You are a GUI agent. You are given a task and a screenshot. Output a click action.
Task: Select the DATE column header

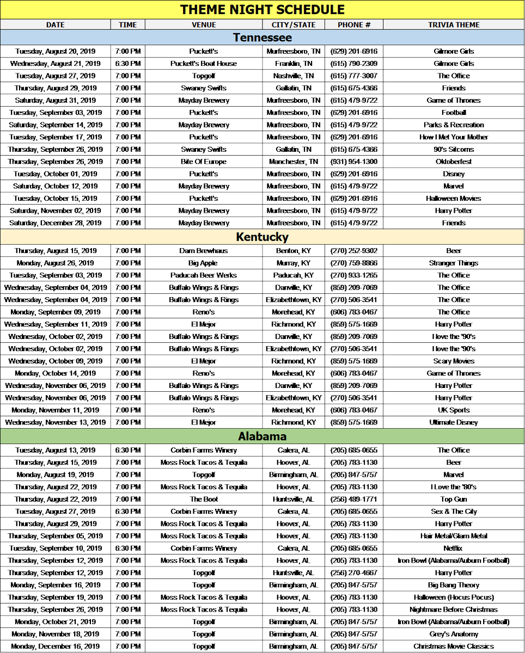(x=56, y=24)
